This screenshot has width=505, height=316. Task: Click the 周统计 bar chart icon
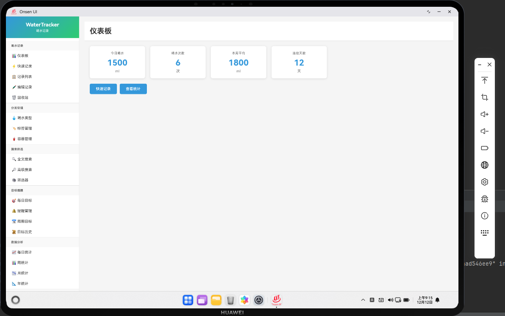pyautogui.click(x=14, y=262)
